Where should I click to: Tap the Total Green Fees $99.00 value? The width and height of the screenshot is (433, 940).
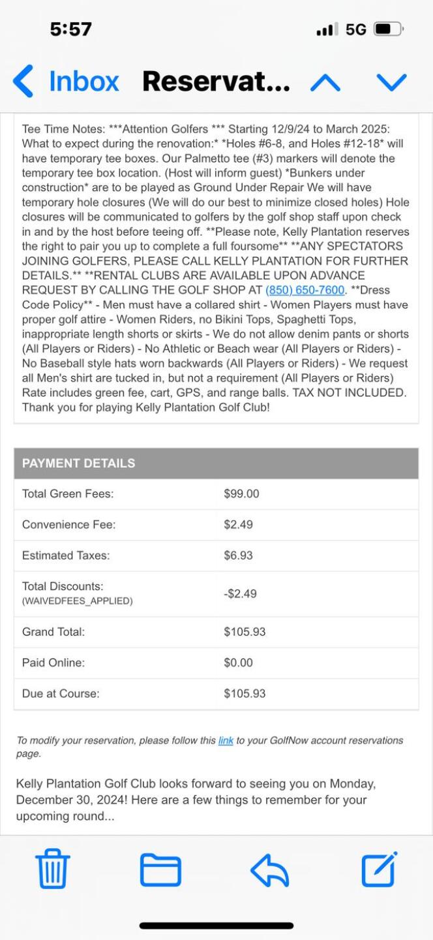click(241, 494)
